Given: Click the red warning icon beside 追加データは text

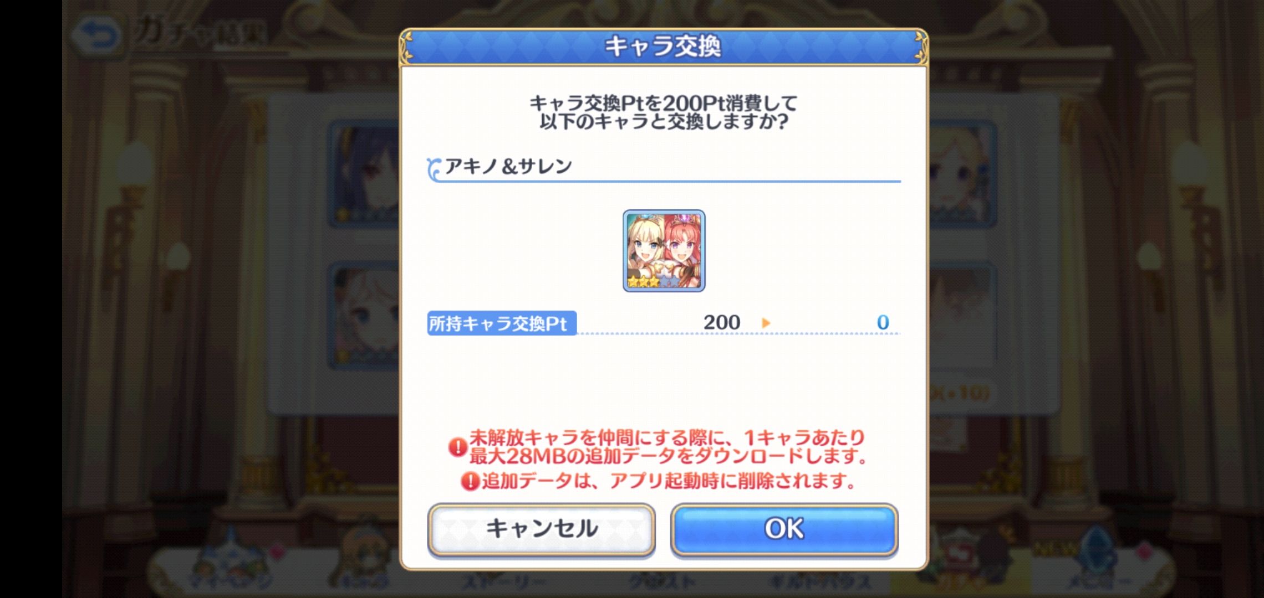Looking at the screenshot, I should [x=470, y=481].
